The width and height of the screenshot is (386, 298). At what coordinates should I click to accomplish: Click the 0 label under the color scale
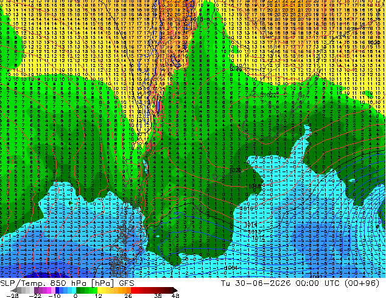pyautogui.click(x=75, y=296)
